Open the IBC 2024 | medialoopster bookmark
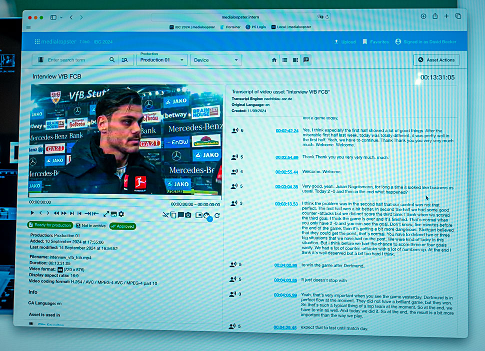Viewport: 485px width, 351px height. [x=192, y=27]
